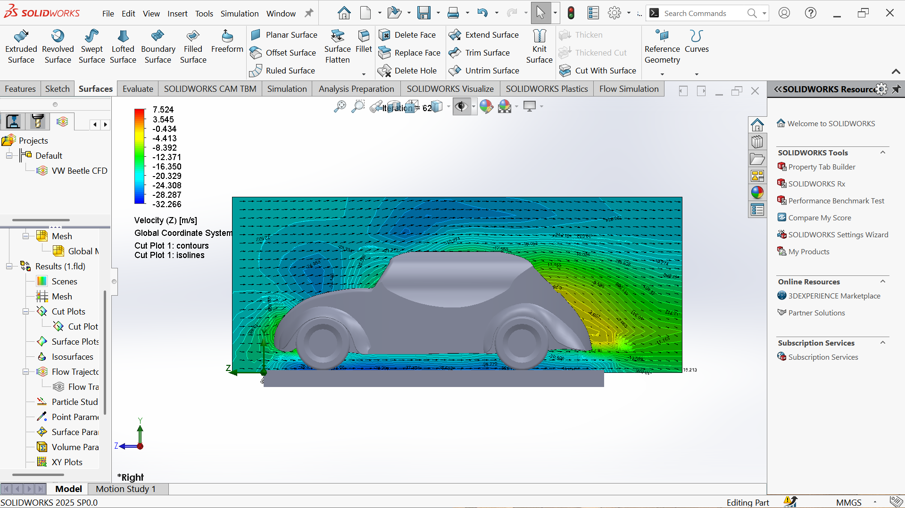Open the SOLIDWORKS Settings Wizard
The height and width of the screenshot is (508, 905).
(x=838, y=235)
